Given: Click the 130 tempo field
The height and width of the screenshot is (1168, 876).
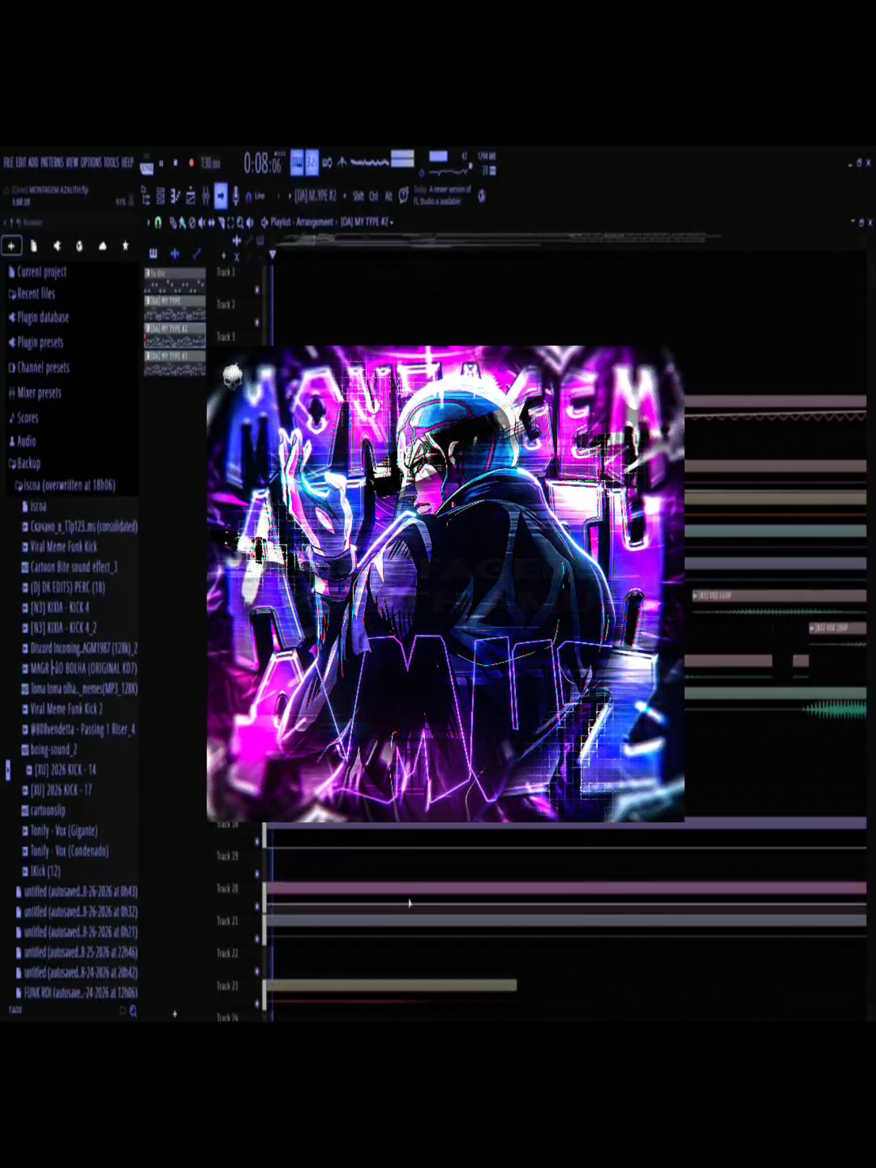Looking at the screenshot, I should 210,163.
